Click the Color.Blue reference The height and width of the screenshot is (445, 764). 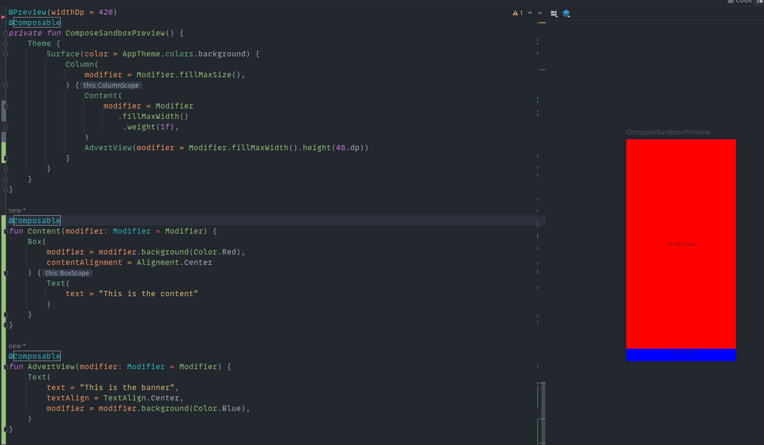(217, 409)
